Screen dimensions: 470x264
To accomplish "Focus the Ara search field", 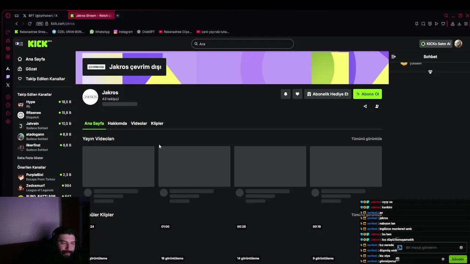I will tap(242, 44).
